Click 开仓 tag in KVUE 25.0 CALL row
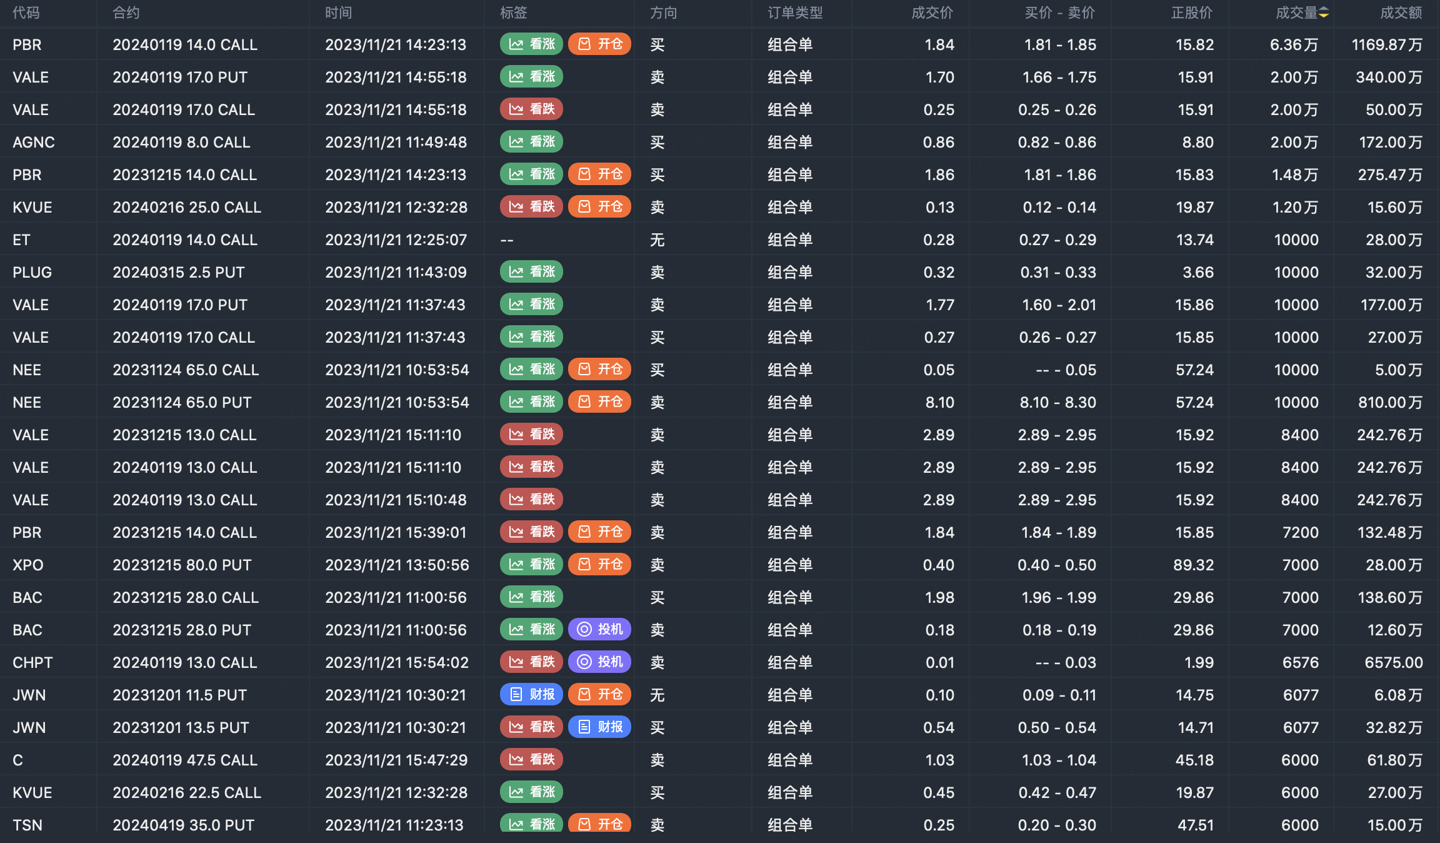Screen dimensions: 1440x843 click(599, 207)
